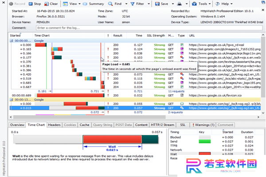
Task: Click the Filter funnel button
Action: [137, 4]
